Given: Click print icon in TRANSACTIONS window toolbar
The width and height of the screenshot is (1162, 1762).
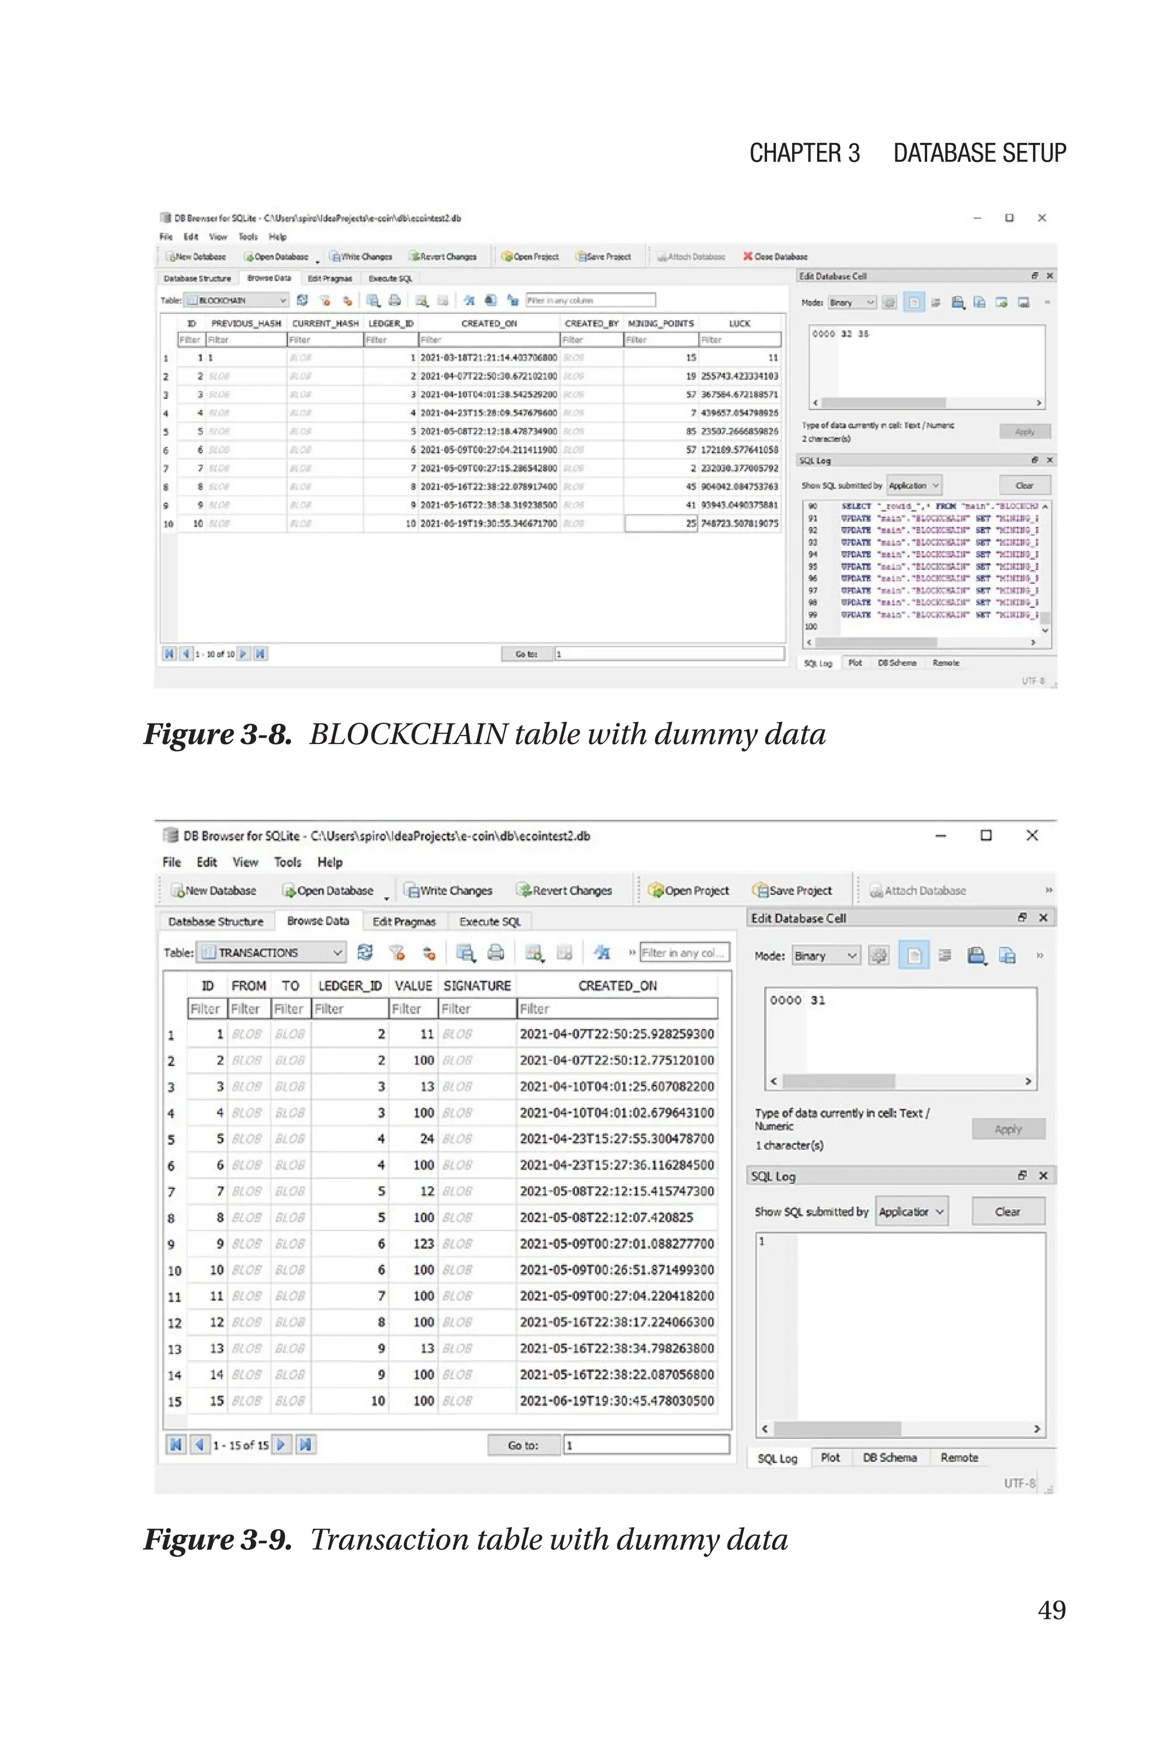Looking at the screenshot, I should (496, 952).
